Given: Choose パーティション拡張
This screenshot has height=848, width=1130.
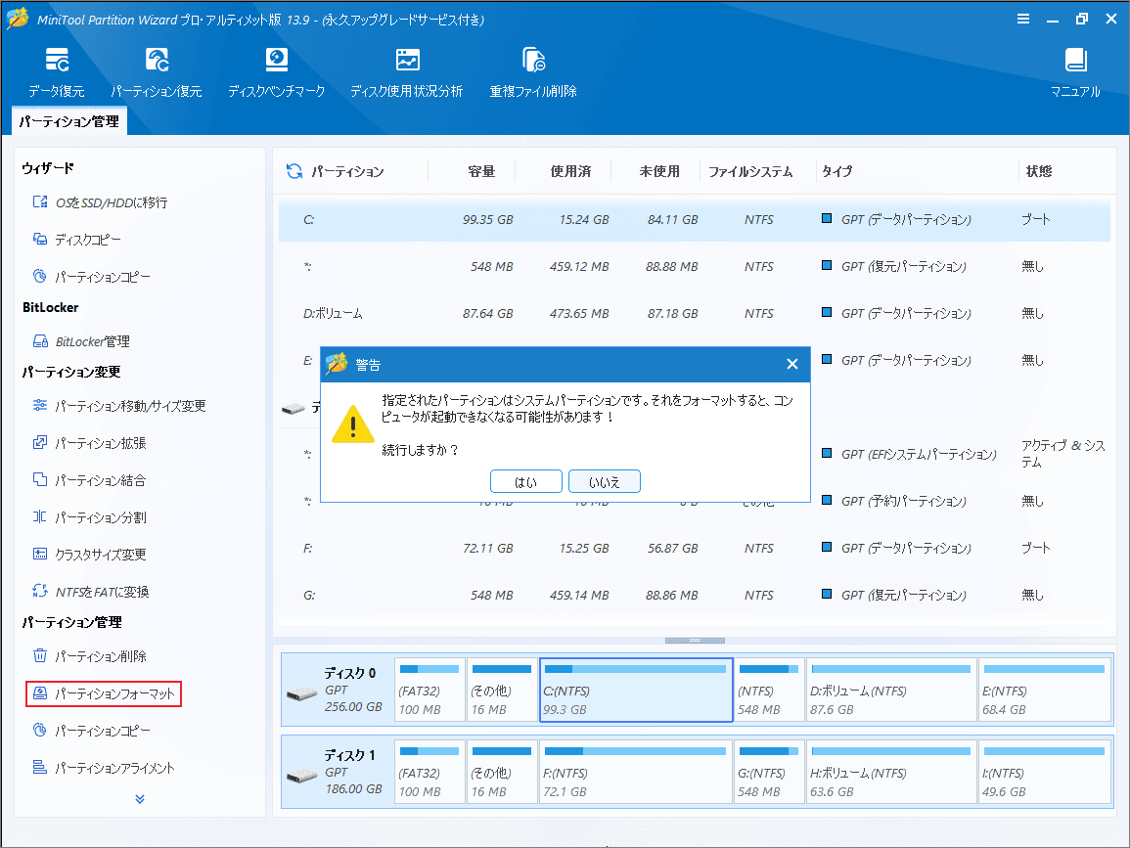Looking at the screenshot, I should click(x=89, y=443).
